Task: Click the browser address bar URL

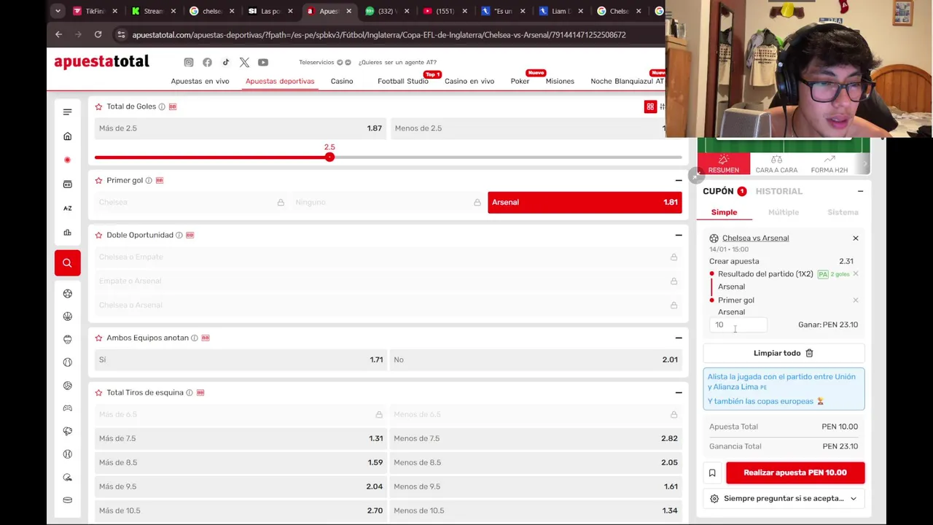Action: point(379,34)
